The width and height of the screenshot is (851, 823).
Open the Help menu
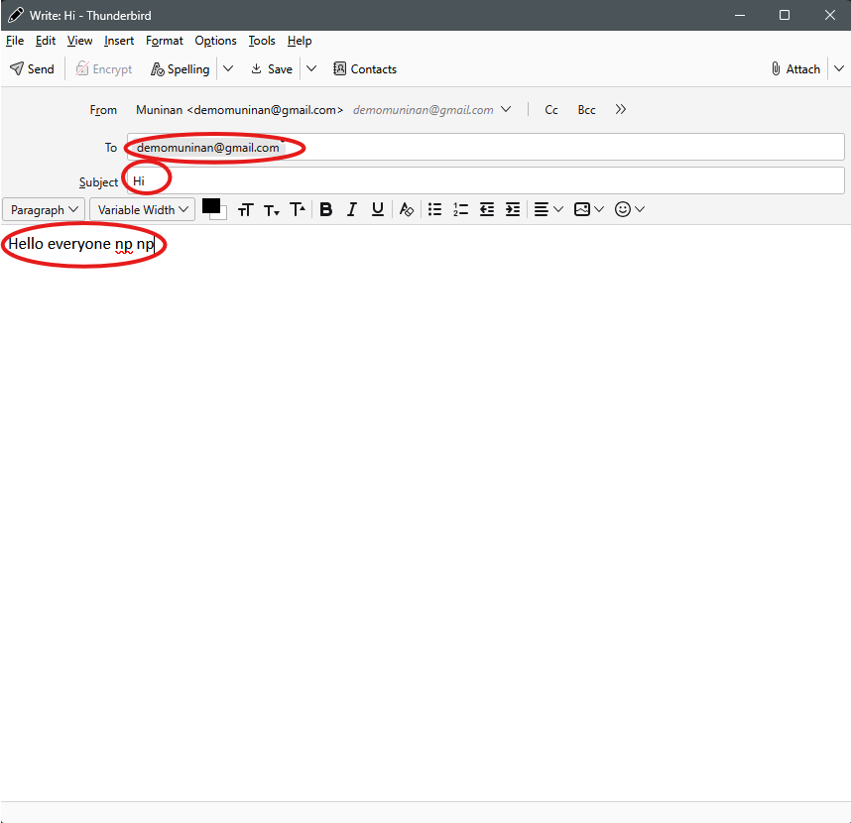point(300,41)
